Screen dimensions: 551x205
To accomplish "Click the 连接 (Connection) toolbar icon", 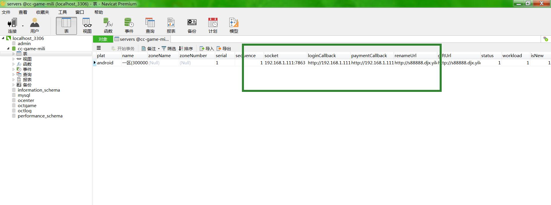I will 12,26.
